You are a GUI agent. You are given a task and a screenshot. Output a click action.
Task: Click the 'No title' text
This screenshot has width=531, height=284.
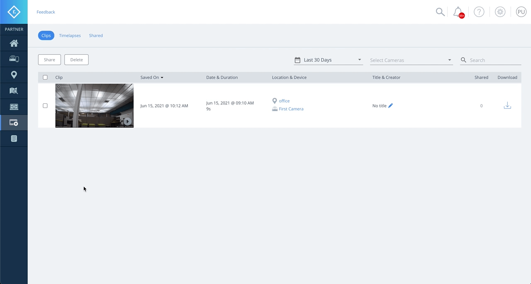(379, 106)
